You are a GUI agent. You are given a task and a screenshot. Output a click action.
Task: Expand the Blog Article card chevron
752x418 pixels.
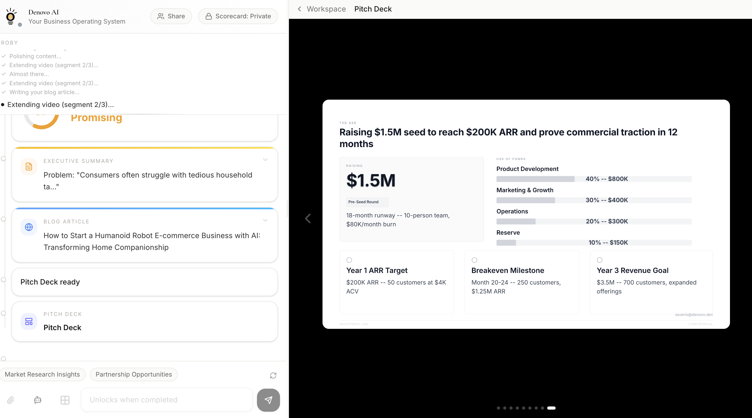[265, 220]
